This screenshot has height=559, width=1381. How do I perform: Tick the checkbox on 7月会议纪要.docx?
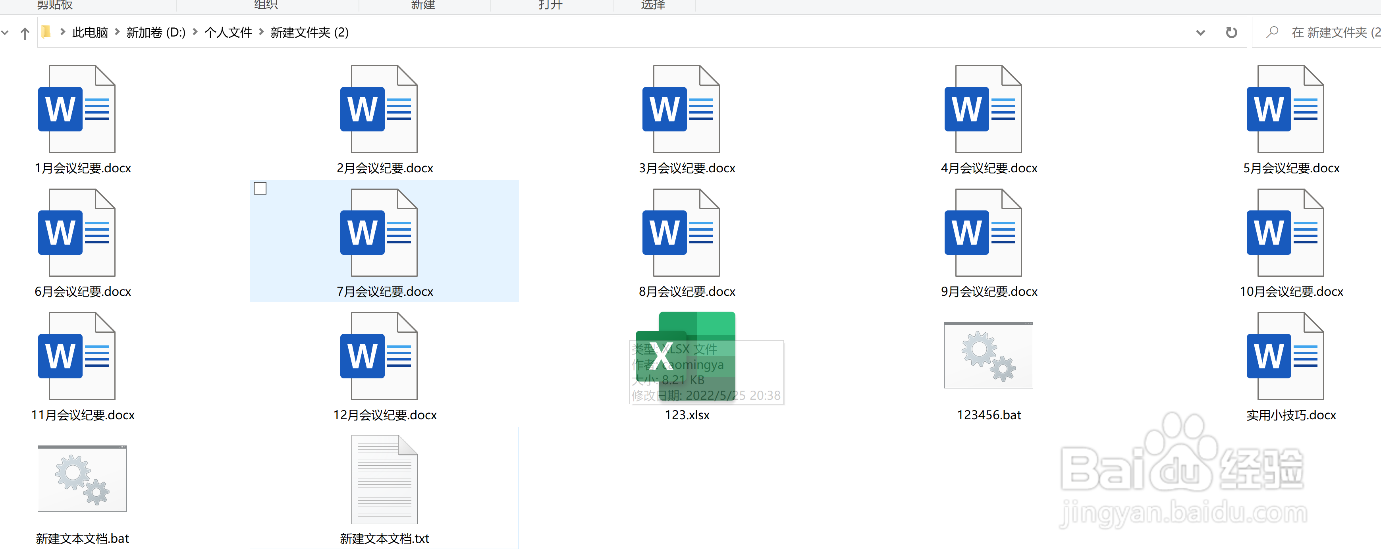[260, 188]
